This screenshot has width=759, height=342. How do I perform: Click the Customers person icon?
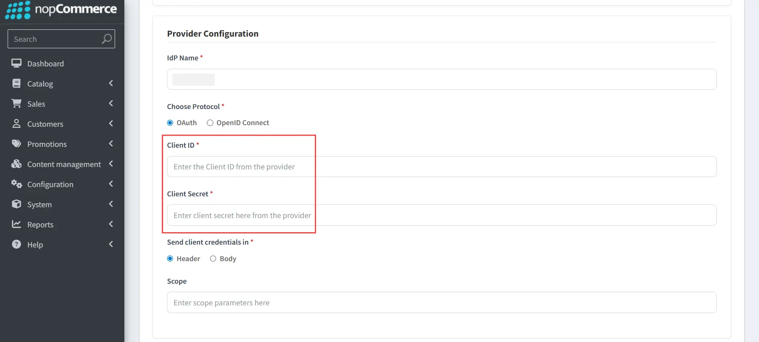[16, 124]
